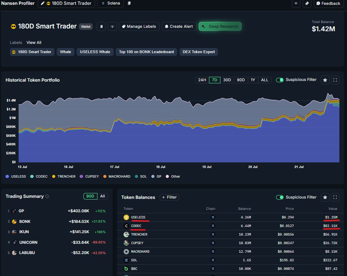Click USELESS token icon in Token Balances

click(x=126, y=217)
